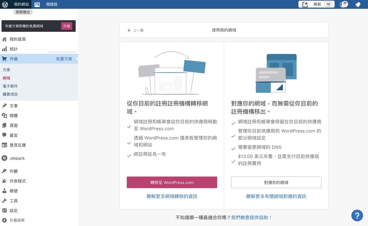Click the shopping cart icon for 升級
The height and width of the screenshot is (226, 368).
click(x=4, y=59)
